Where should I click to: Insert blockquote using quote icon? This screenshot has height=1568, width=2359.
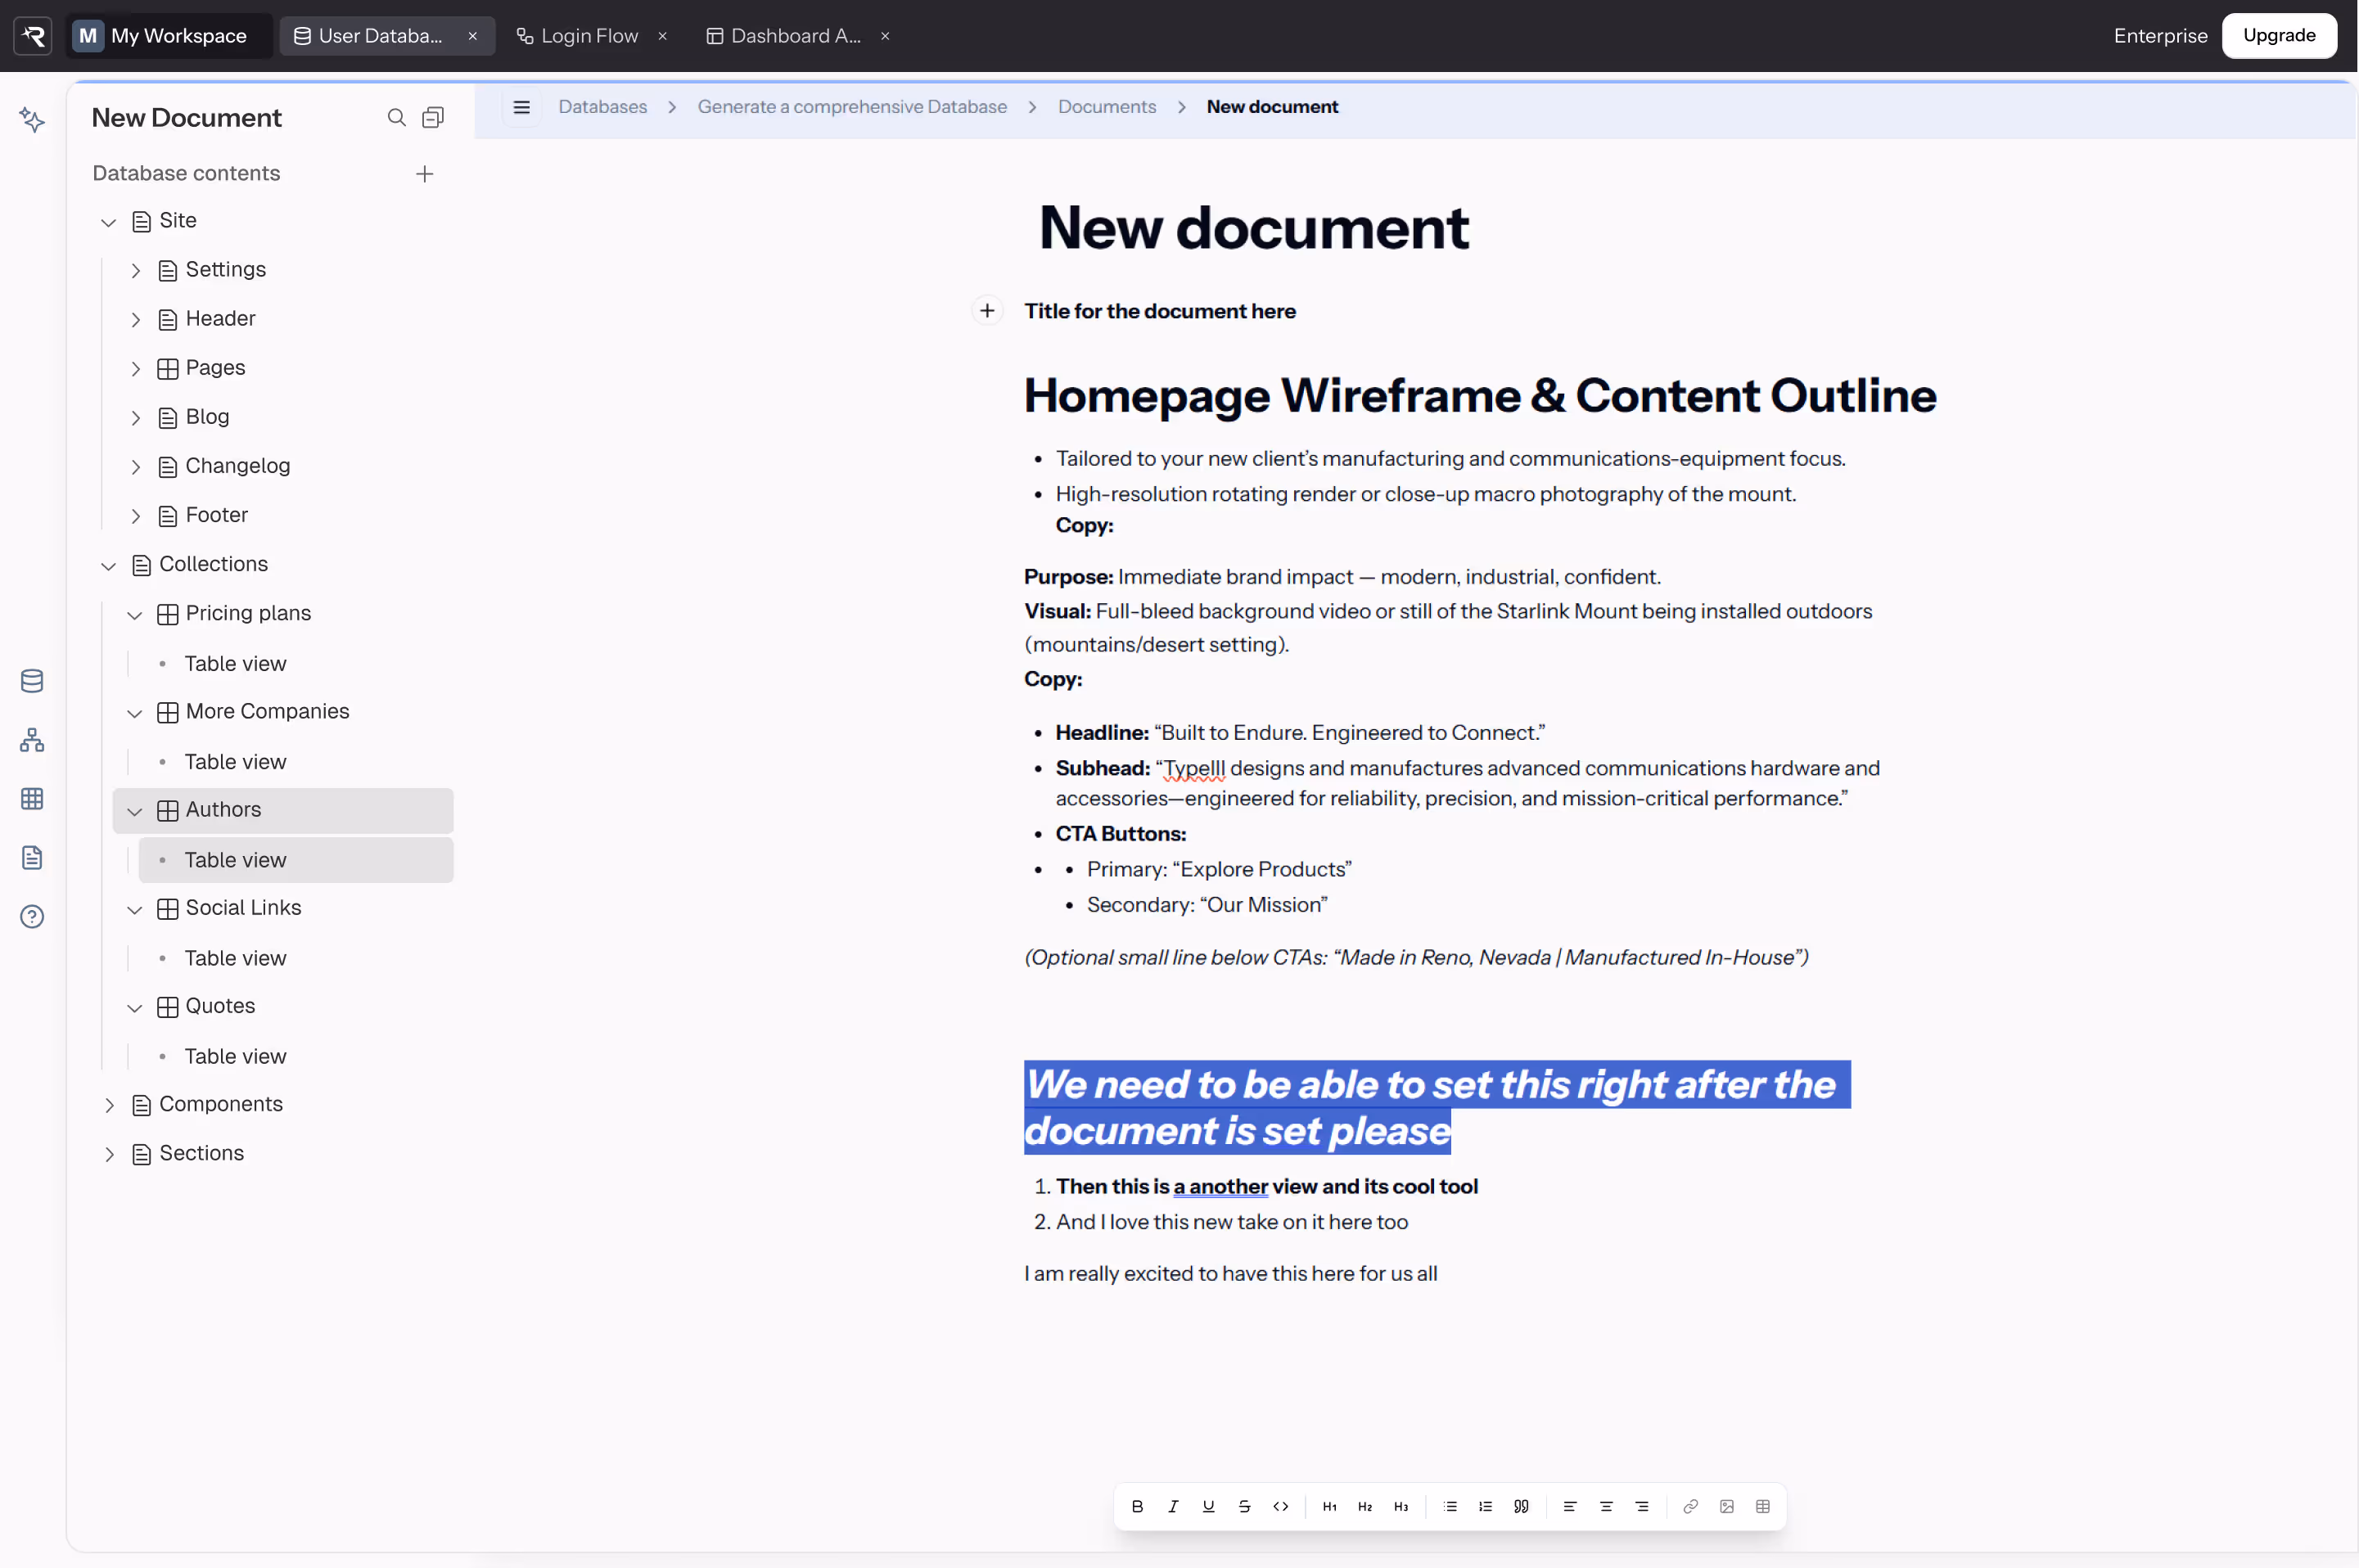tap(1521, 1506)
